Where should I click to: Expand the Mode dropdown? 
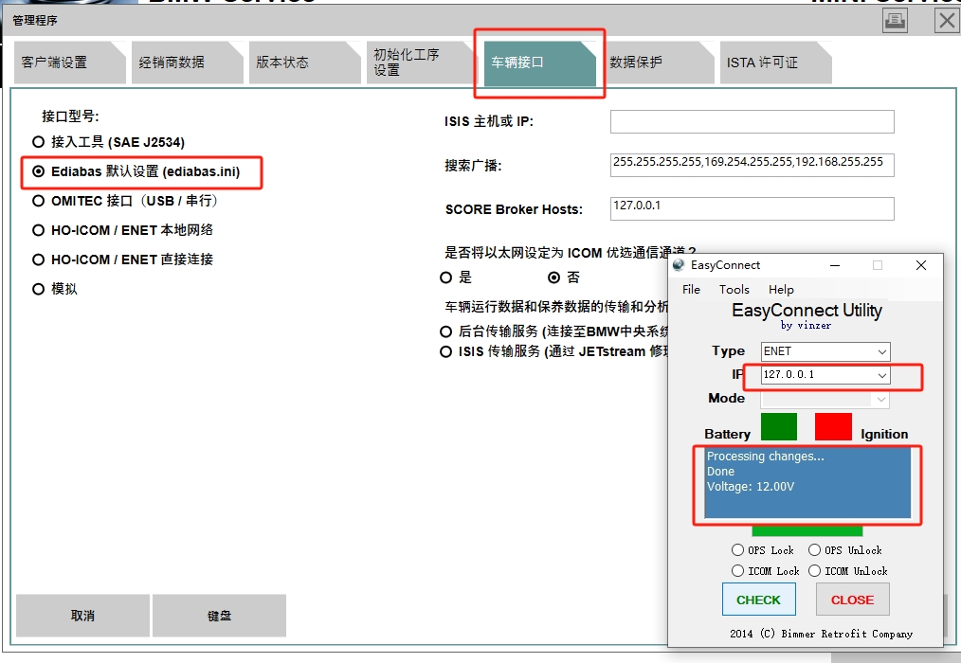click(881, 400)
